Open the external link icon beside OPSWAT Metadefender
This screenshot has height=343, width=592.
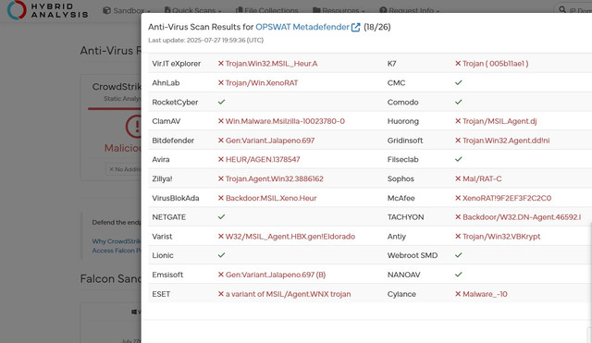tap(355, 27)
